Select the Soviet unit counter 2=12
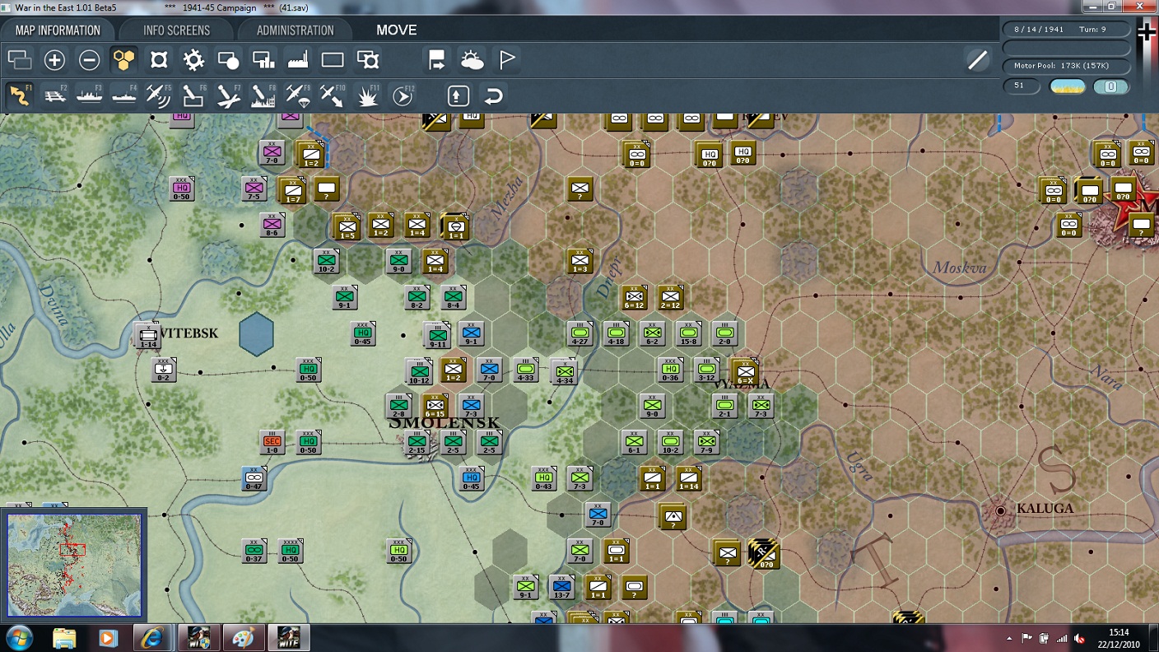The height and width of the screenshot is (652, 1159). pyautogui.click(x=670, y=298)
